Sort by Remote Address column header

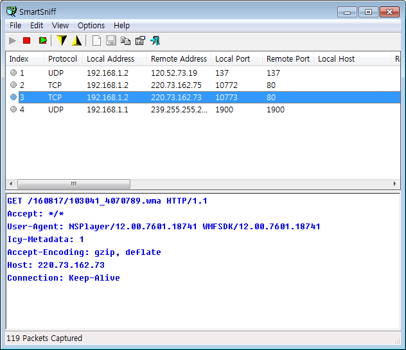tap(179, 59)
